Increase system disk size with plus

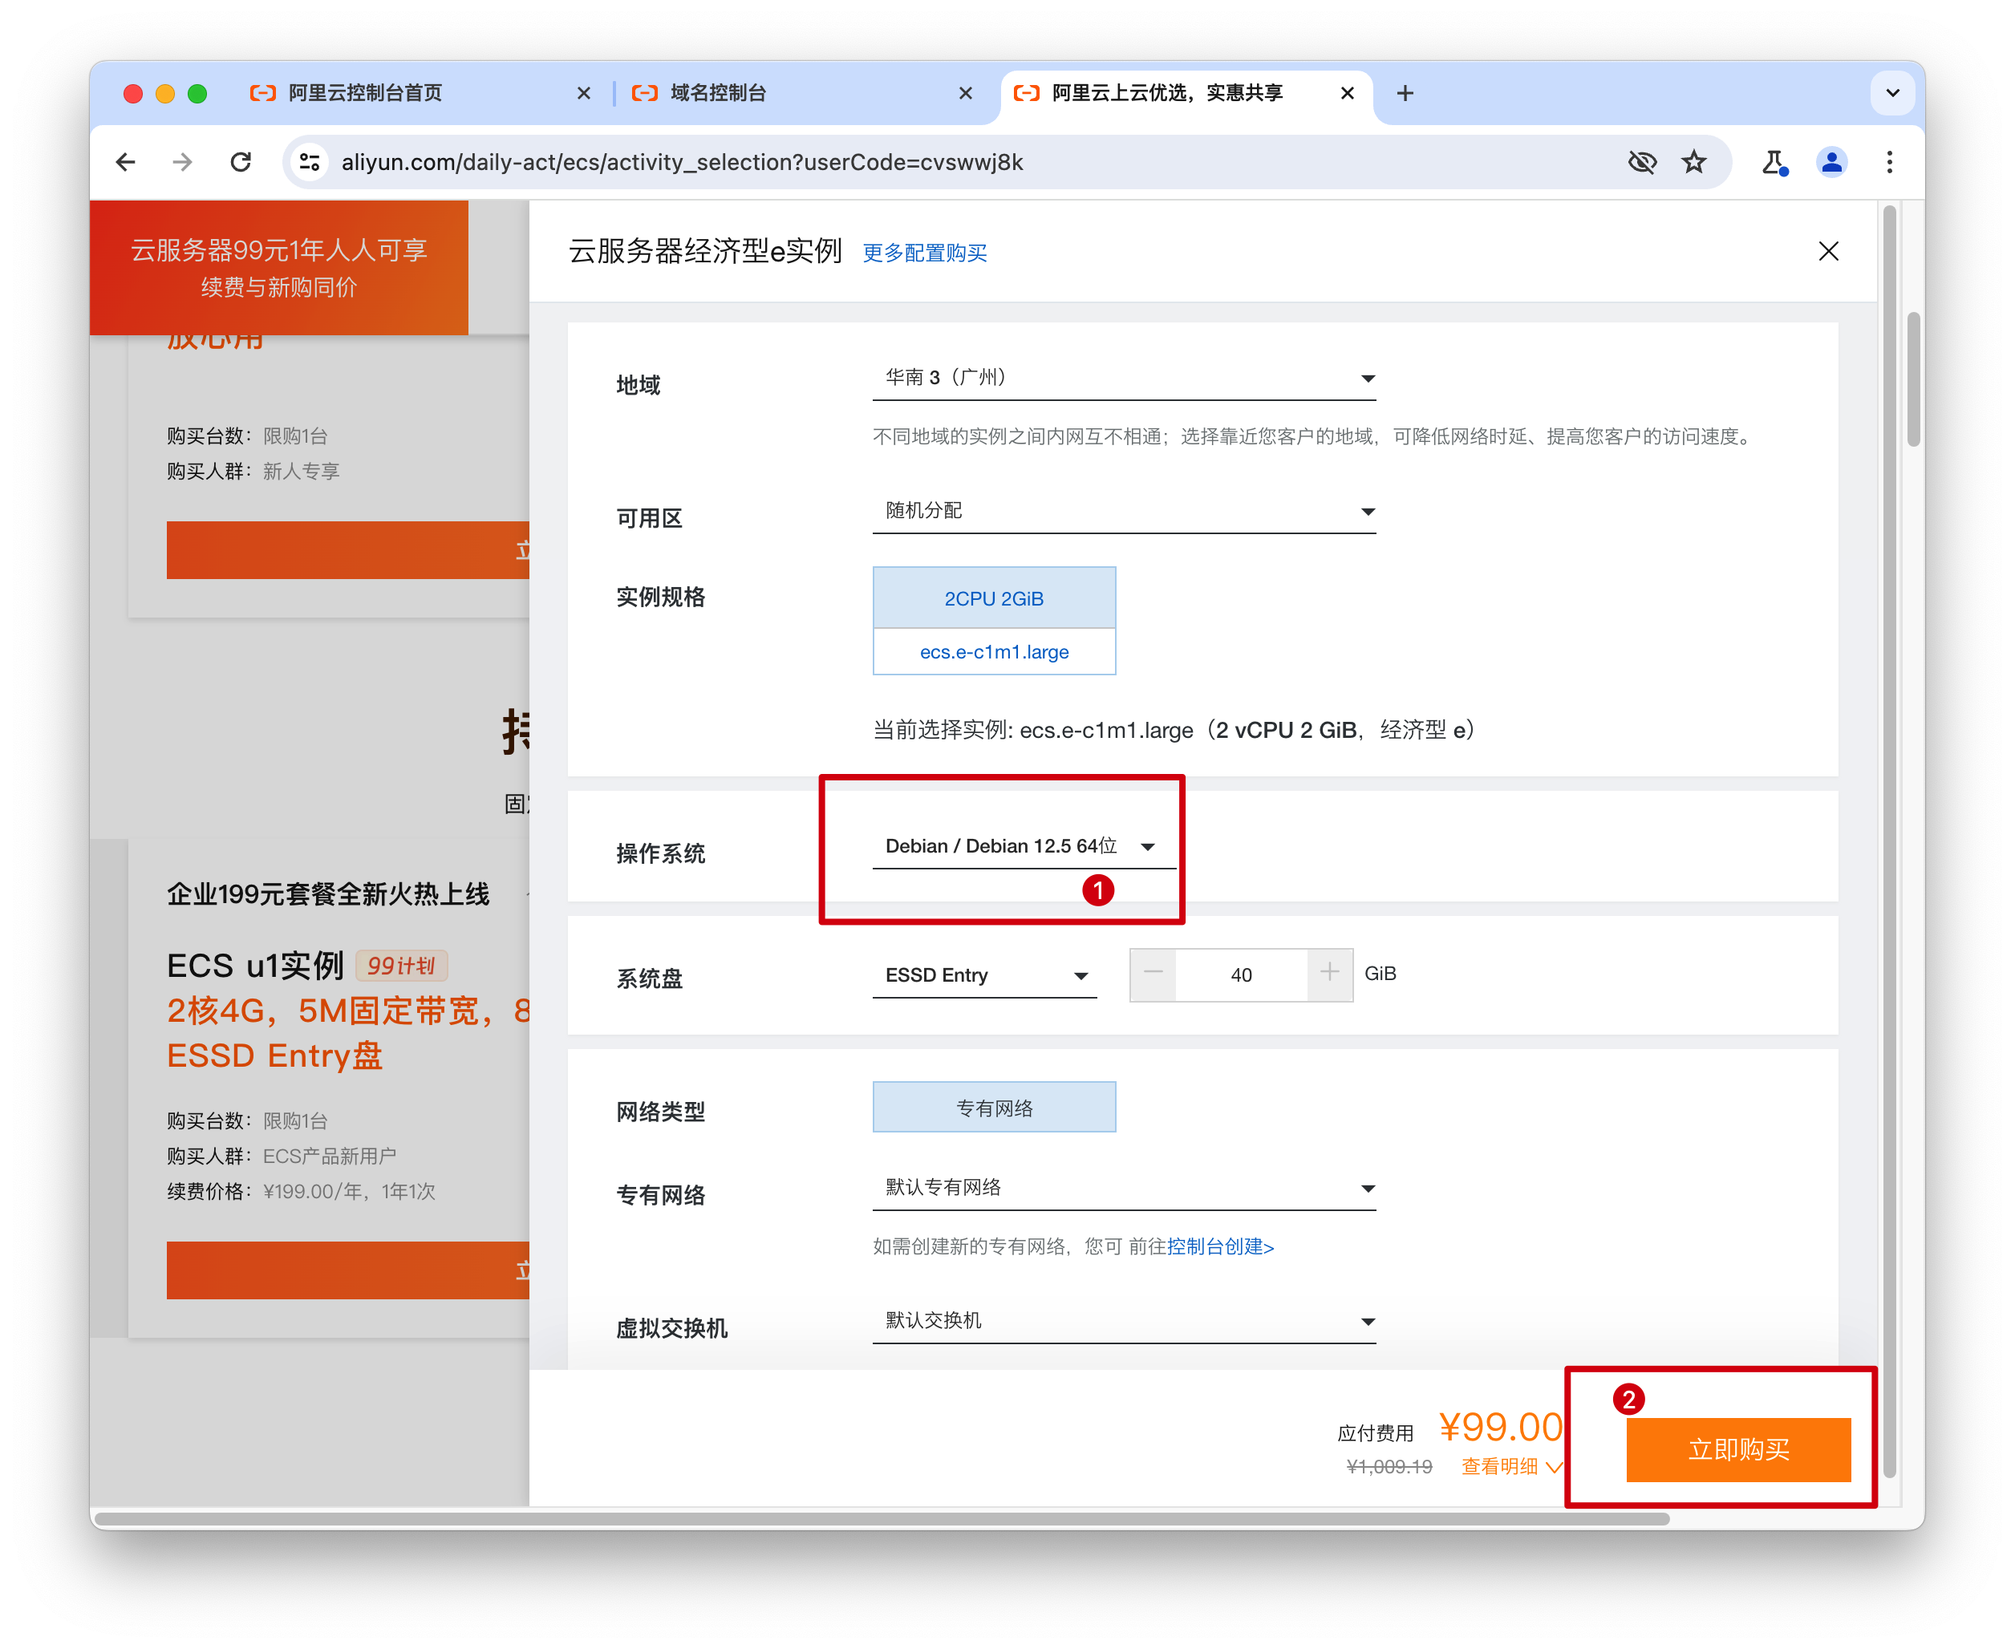(1329, 974)
